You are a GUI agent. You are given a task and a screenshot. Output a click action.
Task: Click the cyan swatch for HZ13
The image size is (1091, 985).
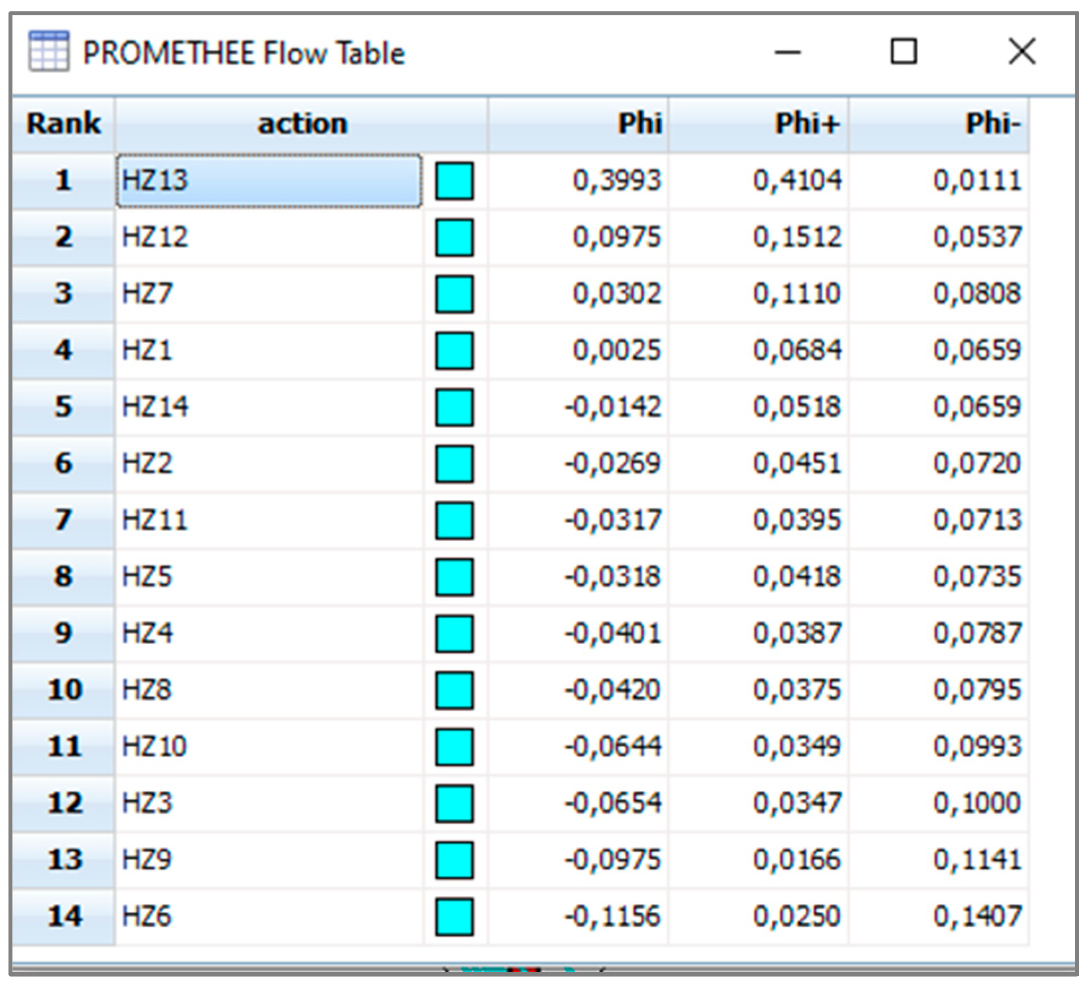454,181
